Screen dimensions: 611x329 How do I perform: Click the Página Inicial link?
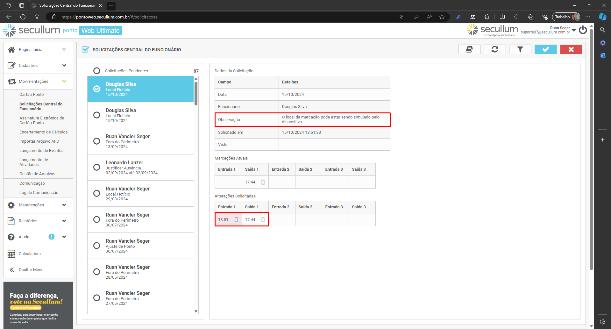click(x=31, y=50)
